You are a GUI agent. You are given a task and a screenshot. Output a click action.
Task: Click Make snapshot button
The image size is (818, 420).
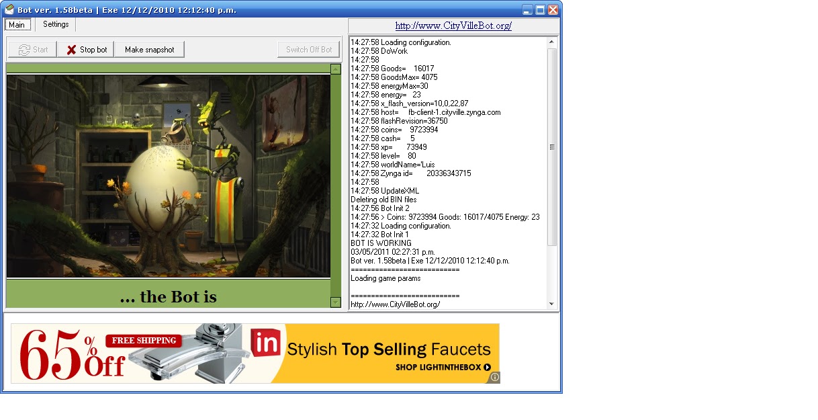point(149,50)
